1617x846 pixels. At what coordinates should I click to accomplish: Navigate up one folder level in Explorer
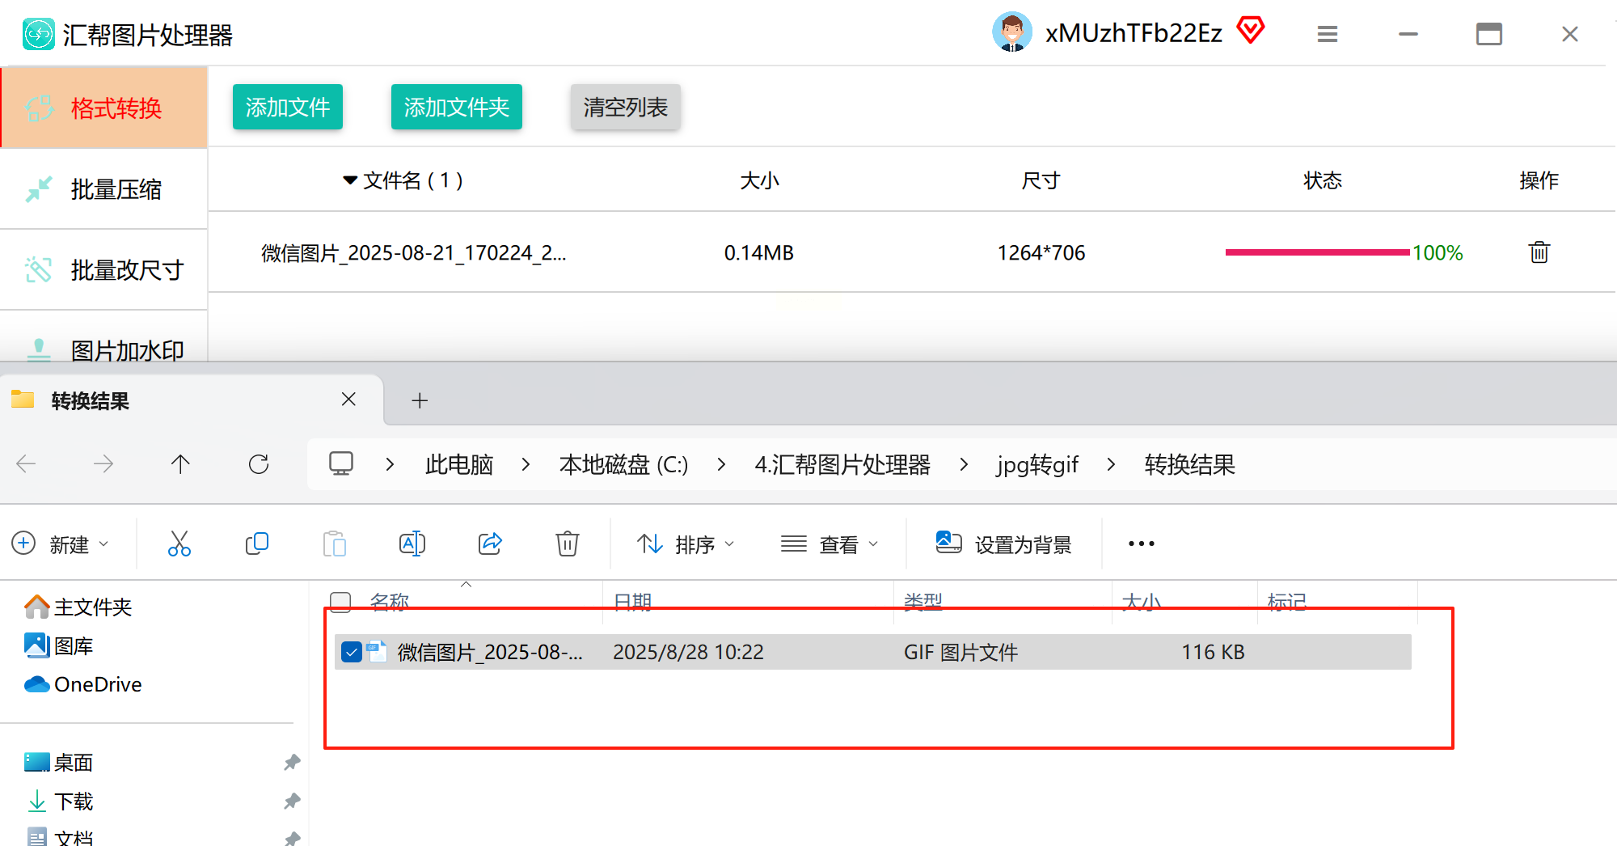(180, 464)
